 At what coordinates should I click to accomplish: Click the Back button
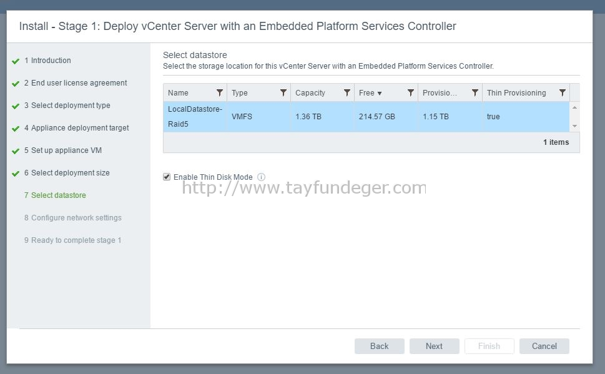coord(379,346)
